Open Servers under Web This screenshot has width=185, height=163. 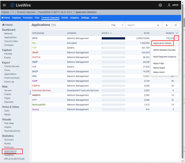point(8,90)
